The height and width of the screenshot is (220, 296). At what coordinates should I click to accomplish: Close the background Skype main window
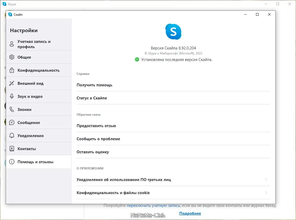290,4
